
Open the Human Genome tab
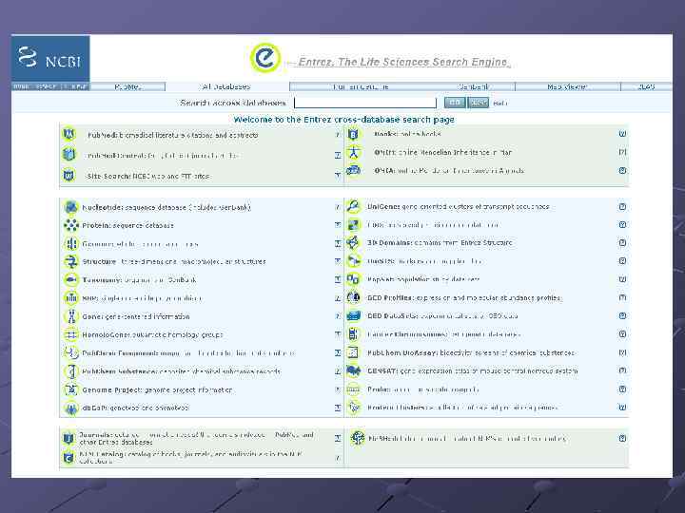coord(361,86)
